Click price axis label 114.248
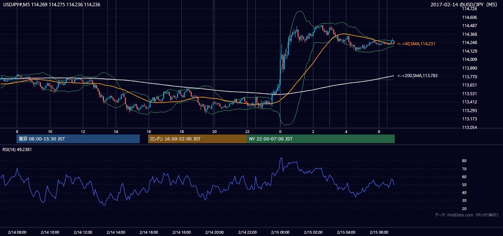Image resolution: width=503 pixels, height=236 pixels. click(469, 42)
